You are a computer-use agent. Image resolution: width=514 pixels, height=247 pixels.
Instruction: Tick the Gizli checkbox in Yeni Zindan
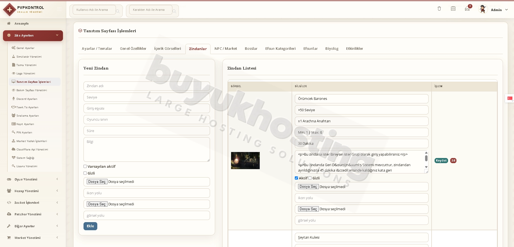pyautogui.click(x=85, y=173)
